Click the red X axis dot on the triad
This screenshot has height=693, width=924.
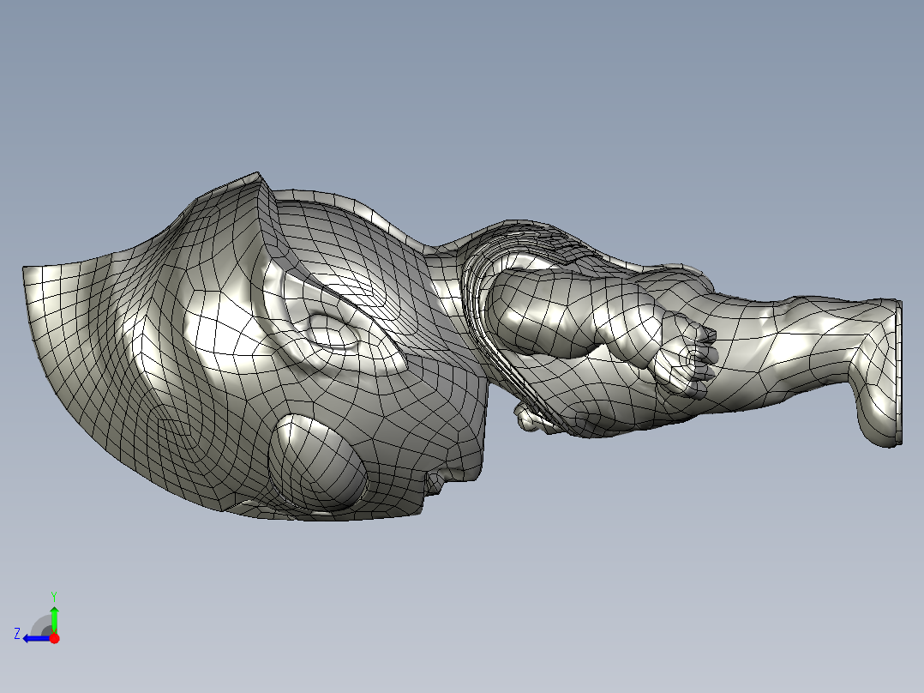click(54, 638)
